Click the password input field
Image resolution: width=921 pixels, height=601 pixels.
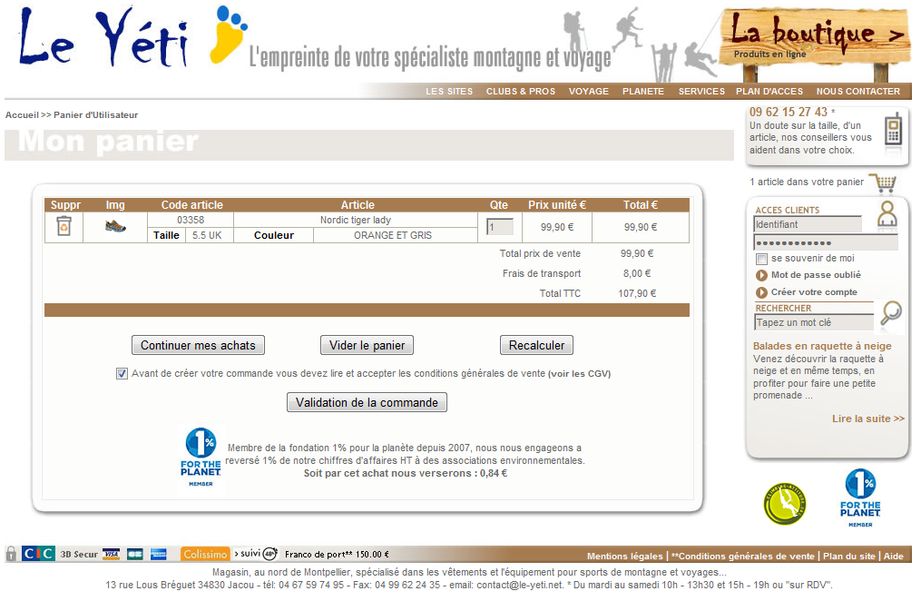(826, 242)
